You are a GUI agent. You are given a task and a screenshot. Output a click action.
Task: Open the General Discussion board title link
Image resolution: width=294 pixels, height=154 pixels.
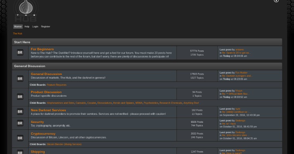pyautogui.click(x=46, y=74)
